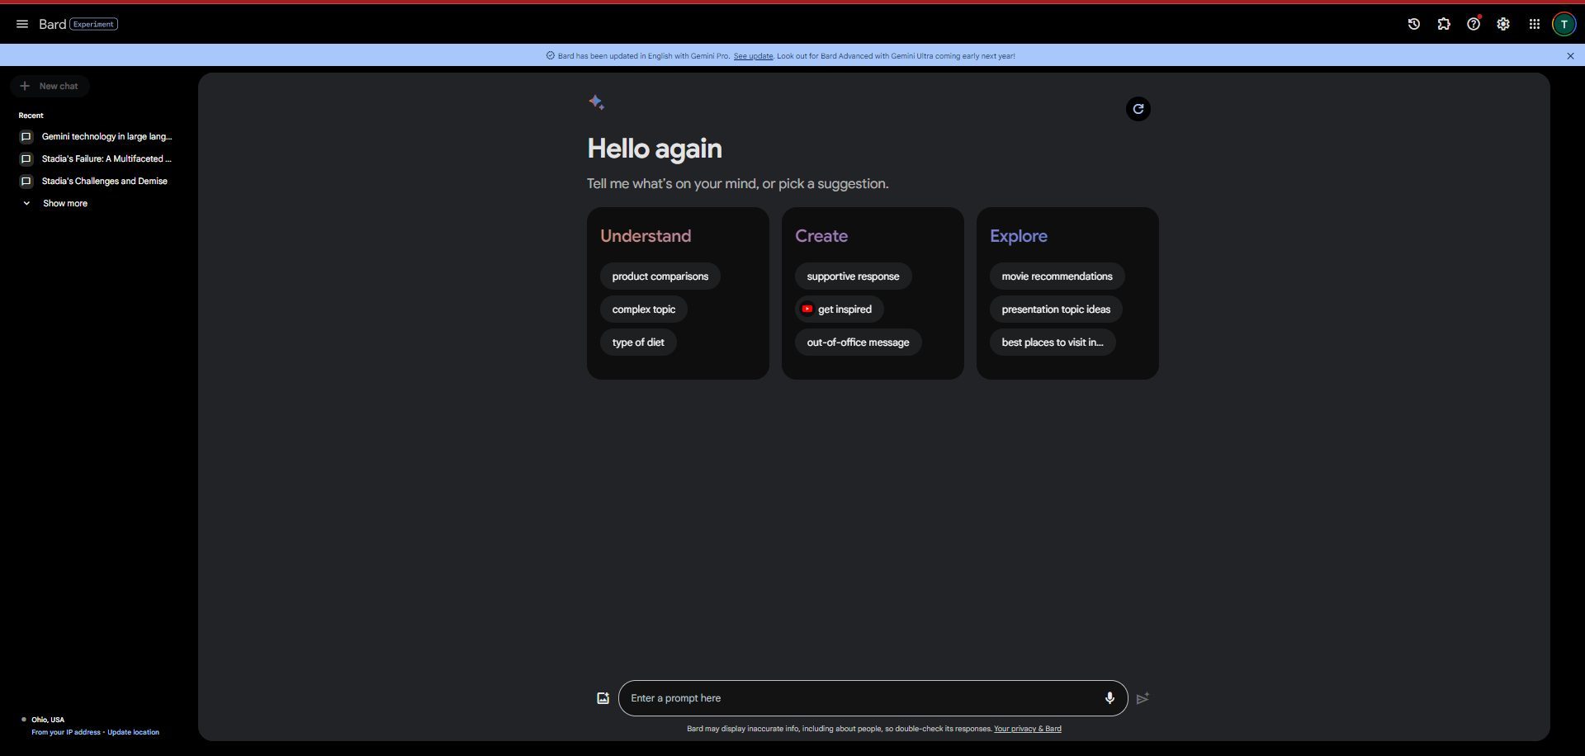Select the product comparisons suggestion
The height and width of the screenshot is (756, 1585).
(660, 276)
